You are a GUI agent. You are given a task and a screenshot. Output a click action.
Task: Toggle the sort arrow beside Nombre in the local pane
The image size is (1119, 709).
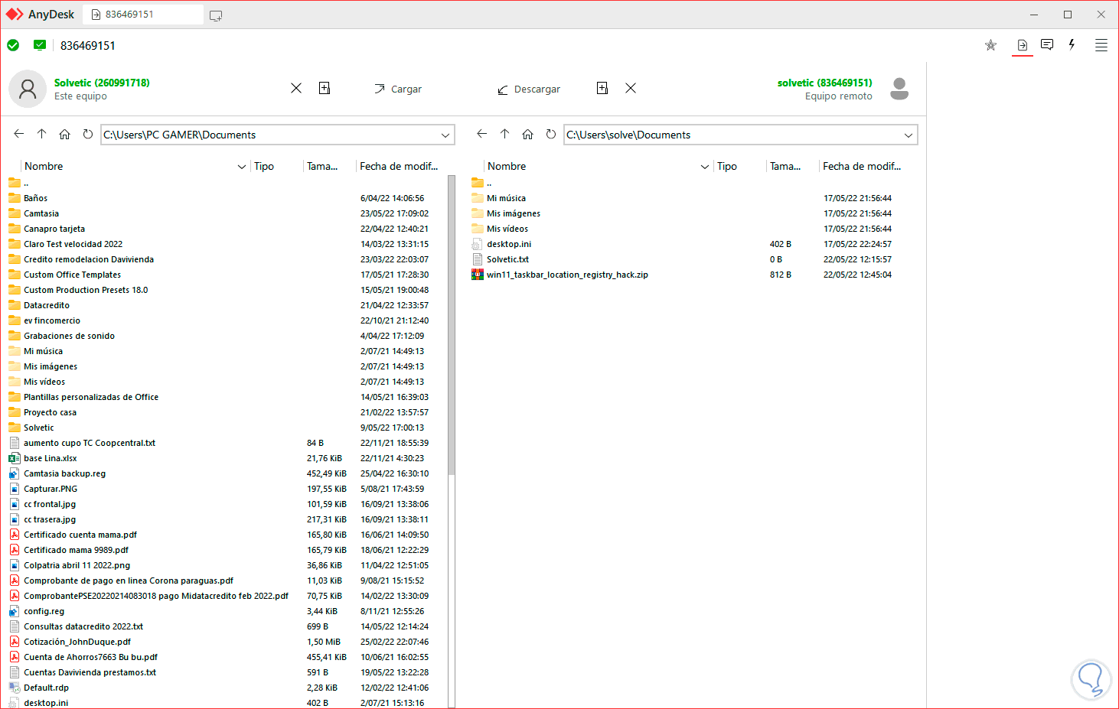pos(242,167)
